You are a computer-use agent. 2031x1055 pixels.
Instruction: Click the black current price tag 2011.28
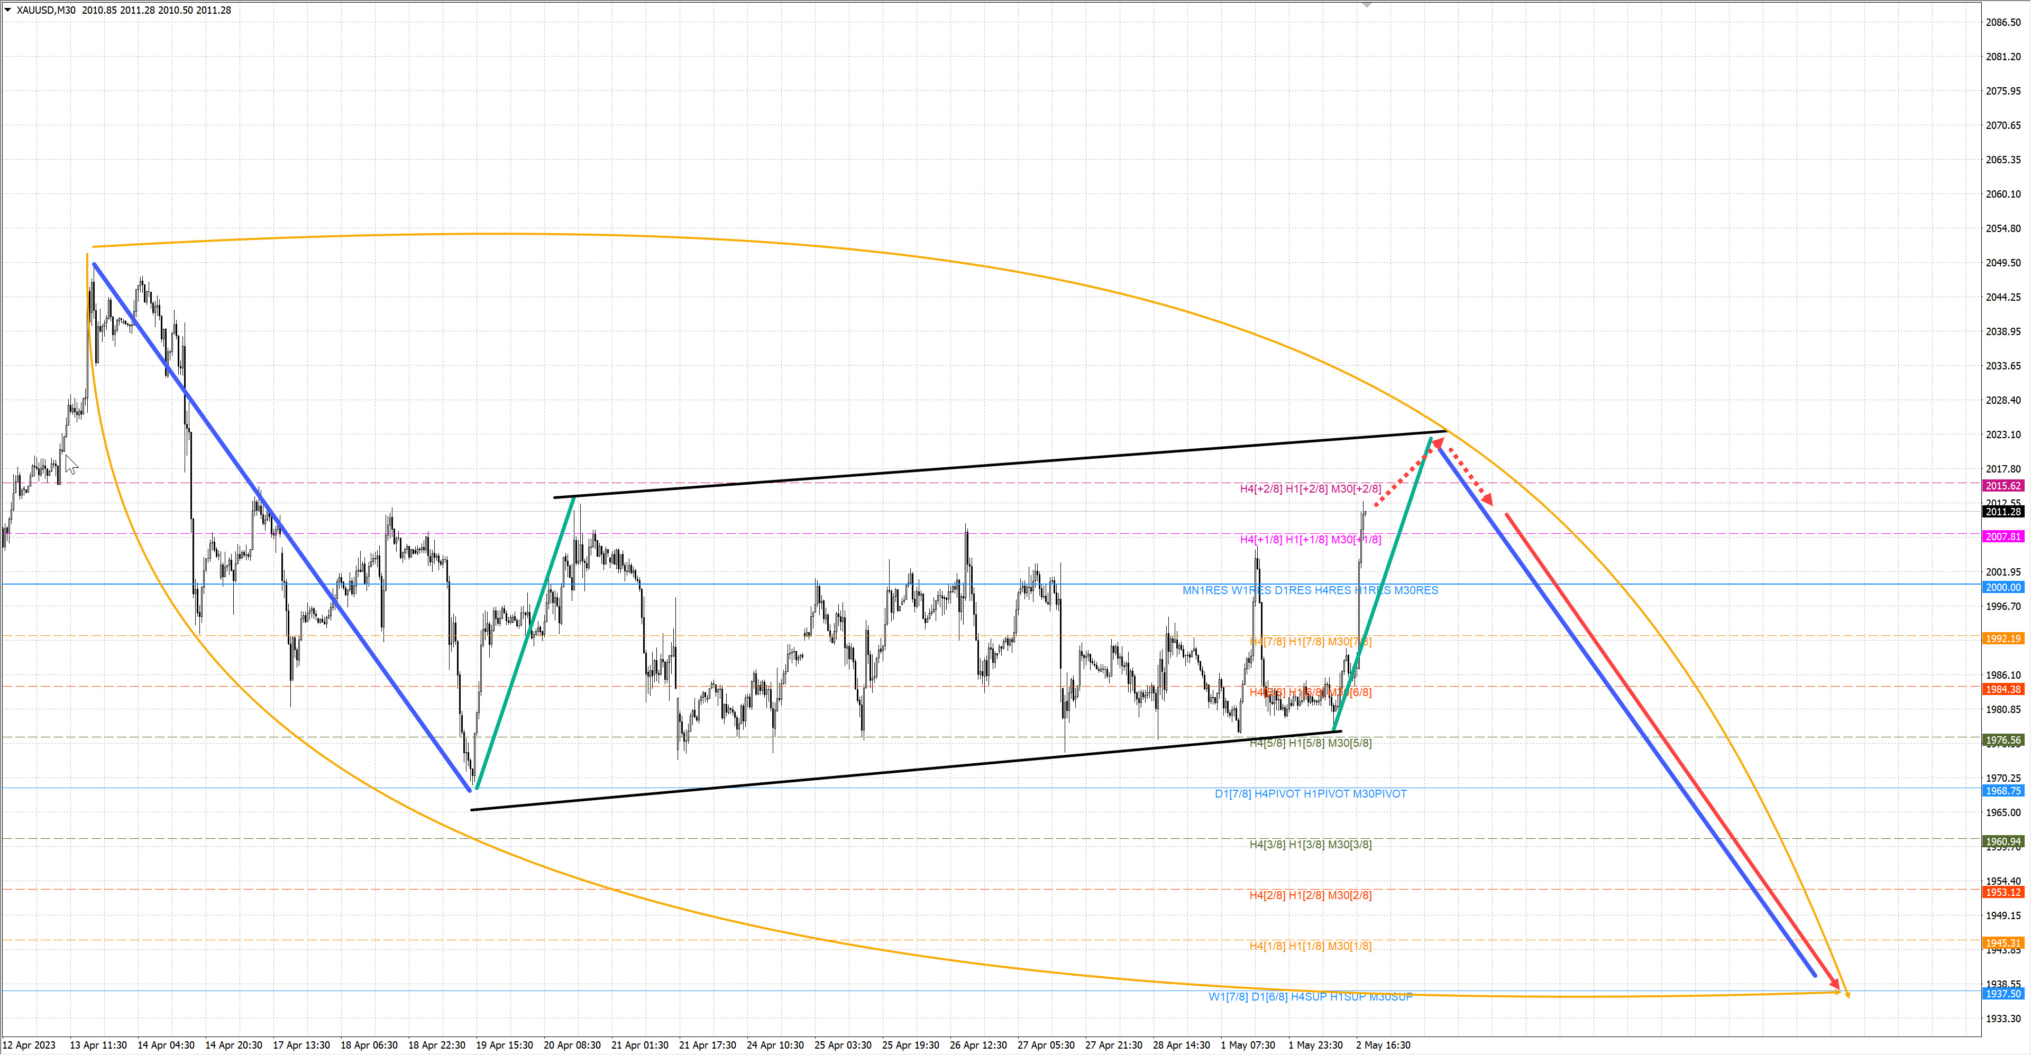coord(2002,512)
